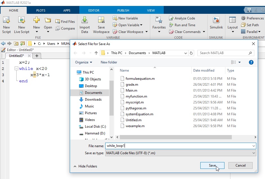This screenshot has height=179, width=265.
Task: Click the Save Workspace icon
Action: tap(101, 20)
